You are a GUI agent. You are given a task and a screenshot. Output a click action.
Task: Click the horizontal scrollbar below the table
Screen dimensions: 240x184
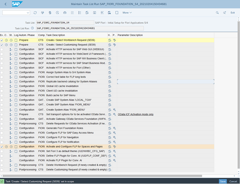102,176
